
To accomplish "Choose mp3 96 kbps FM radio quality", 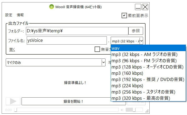I will [x=148, y=61].
